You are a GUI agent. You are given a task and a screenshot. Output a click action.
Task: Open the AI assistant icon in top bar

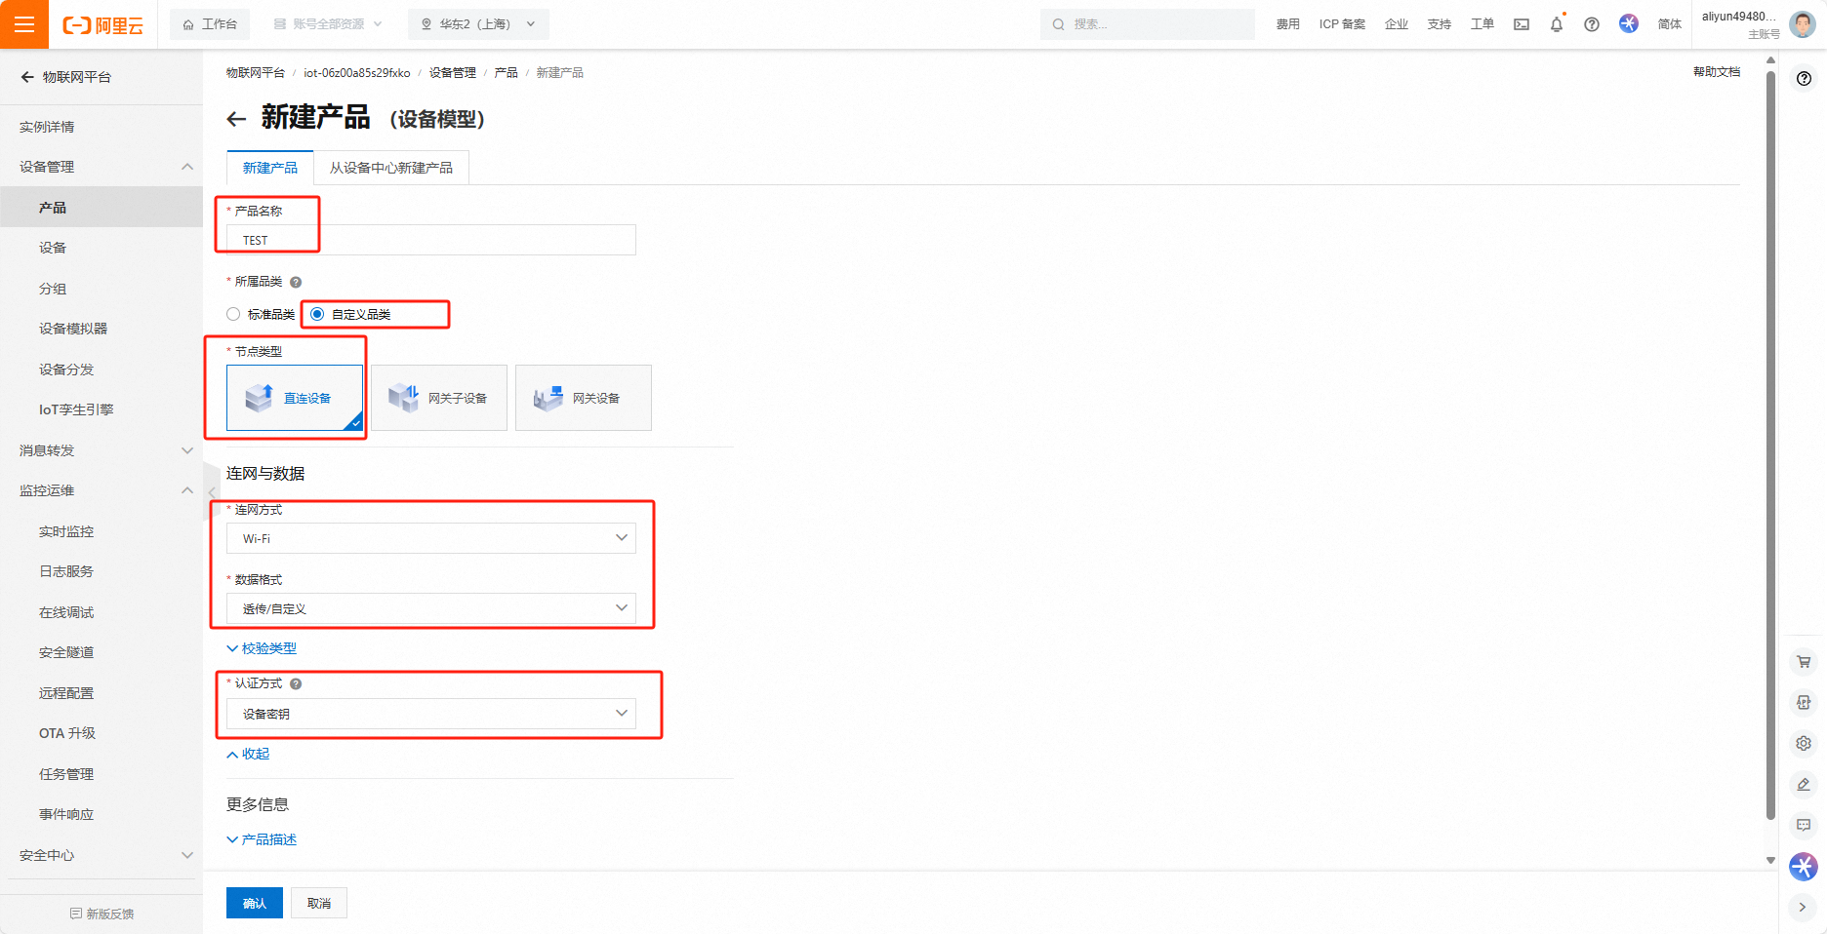click(x=1629, y=23)
